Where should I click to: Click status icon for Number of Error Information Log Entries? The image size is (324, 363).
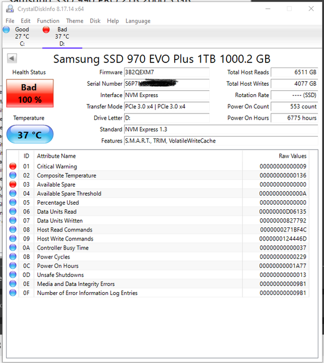(x=13, y=293)
